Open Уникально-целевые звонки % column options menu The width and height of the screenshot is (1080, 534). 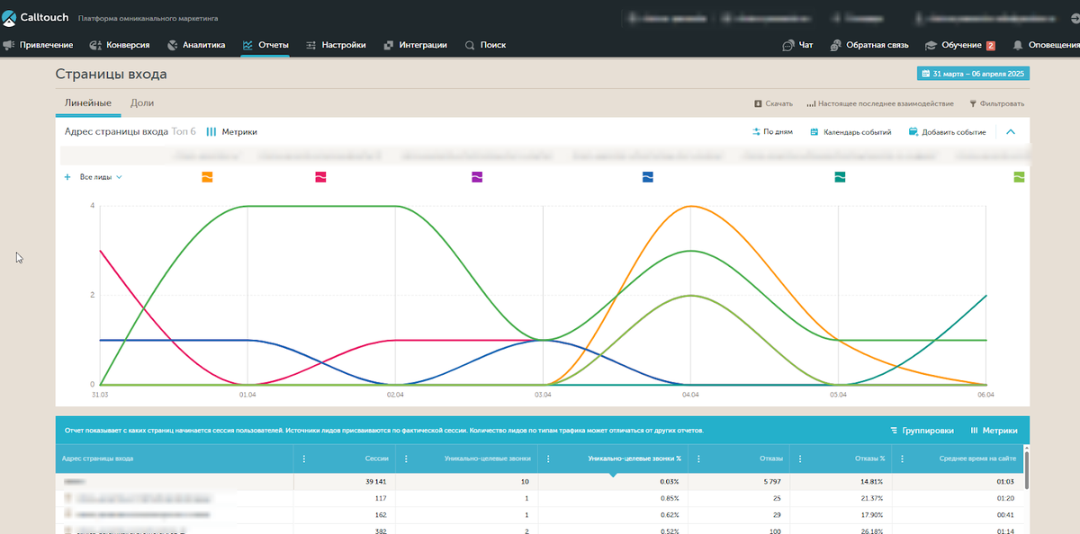(x=549, y=458)
